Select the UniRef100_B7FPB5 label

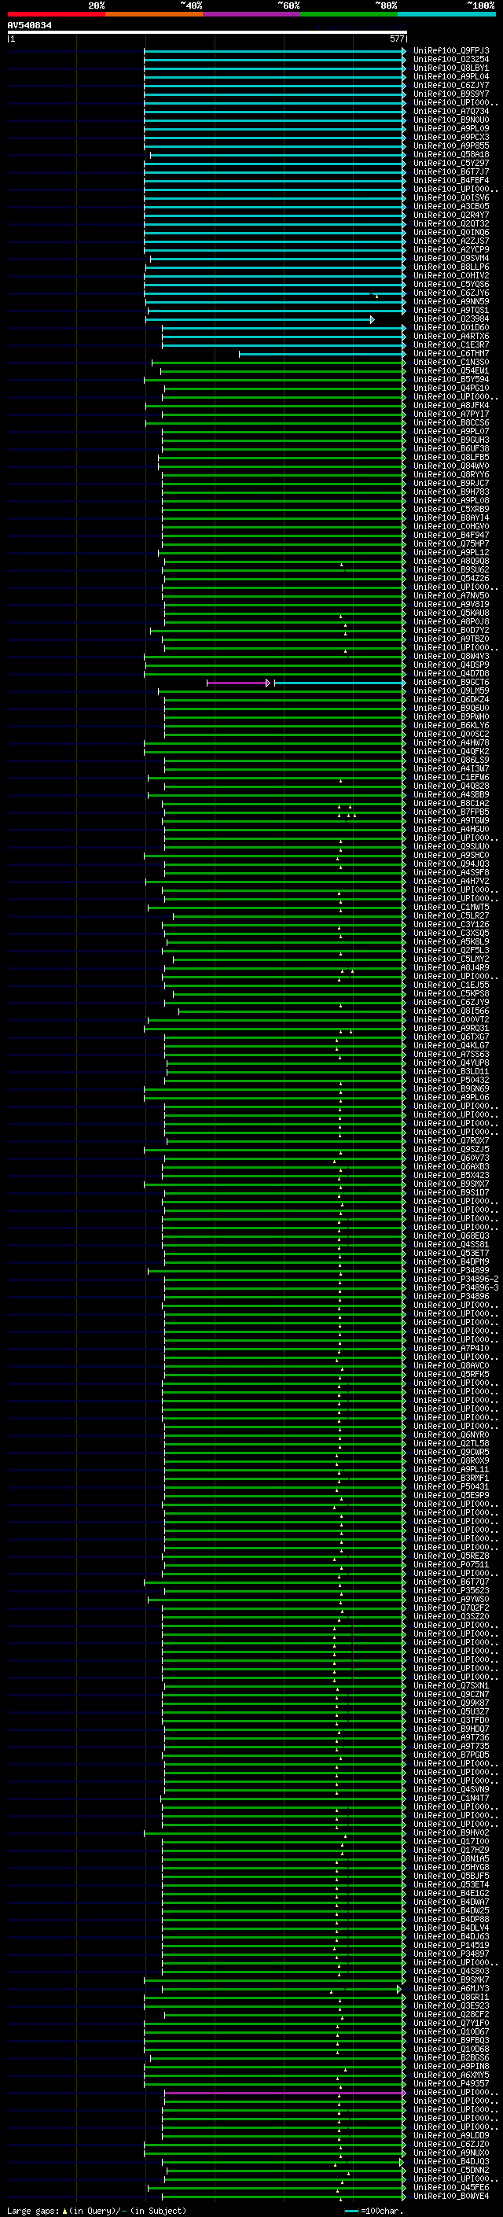pos(451,812)
